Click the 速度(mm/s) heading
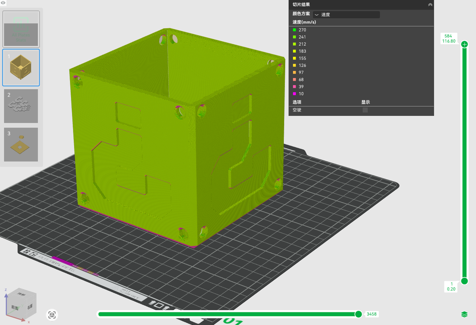476x325 pixels. pos(304,22)
